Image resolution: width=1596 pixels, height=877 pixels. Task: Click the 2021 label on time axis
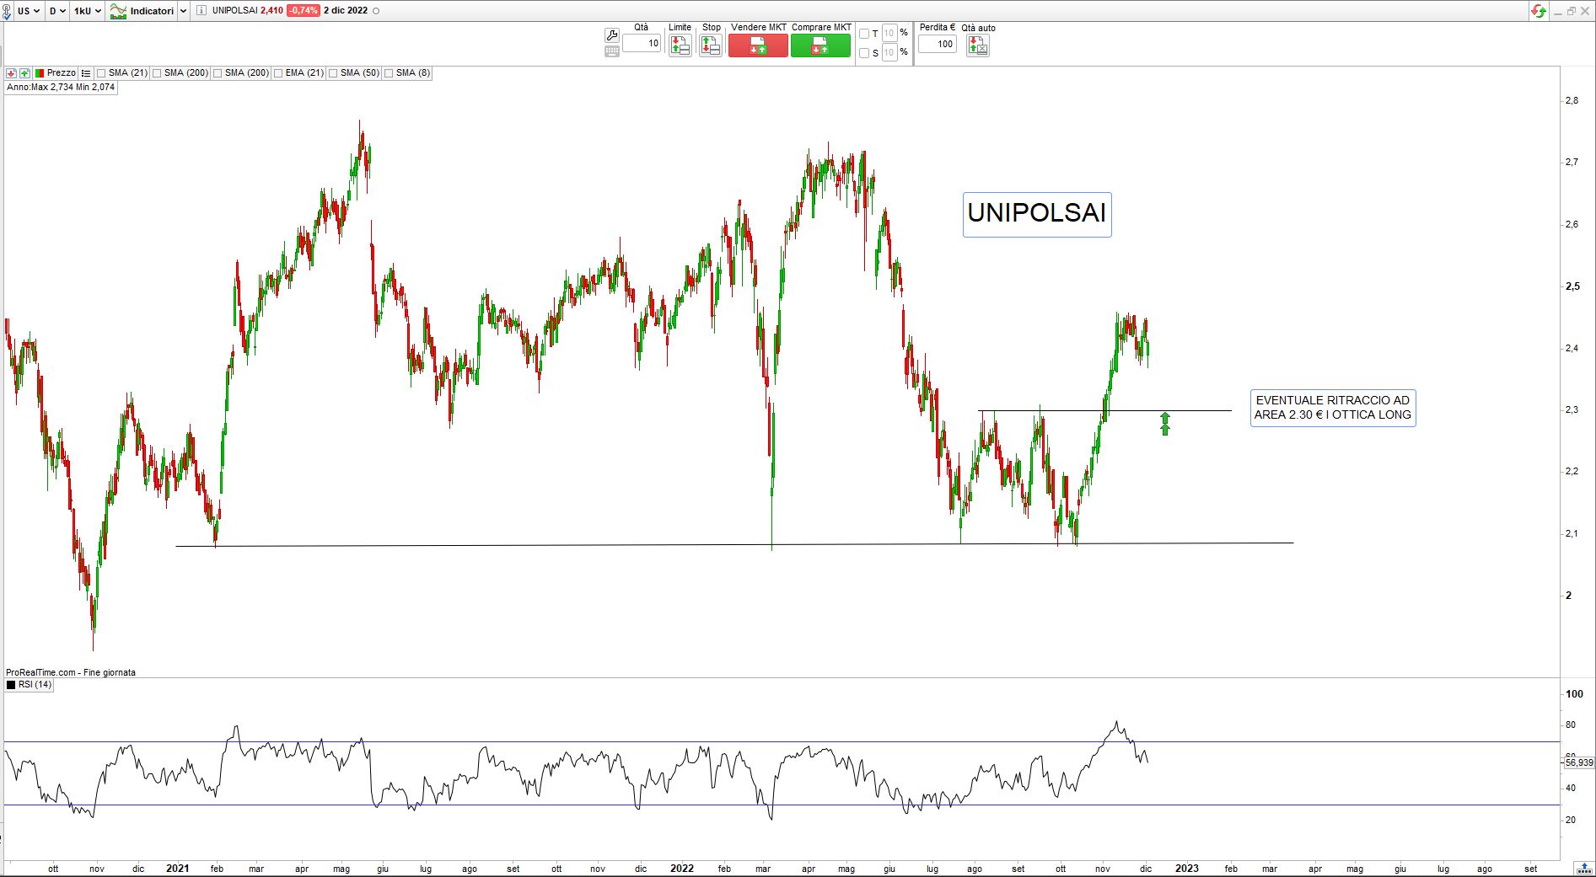pyautogui.click(x=177, y=869)
